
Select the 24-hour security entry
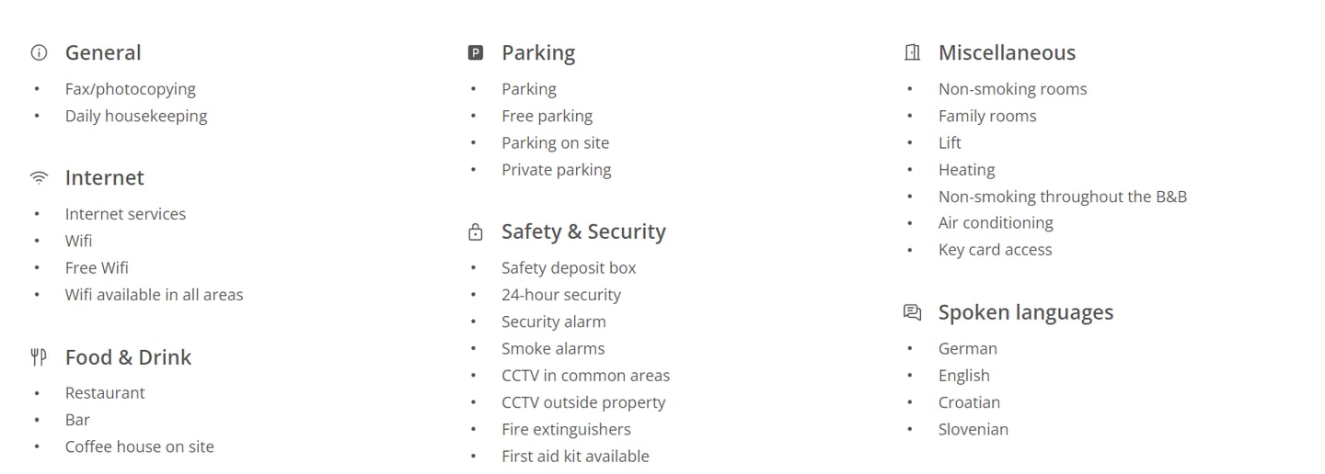[561, 295]
